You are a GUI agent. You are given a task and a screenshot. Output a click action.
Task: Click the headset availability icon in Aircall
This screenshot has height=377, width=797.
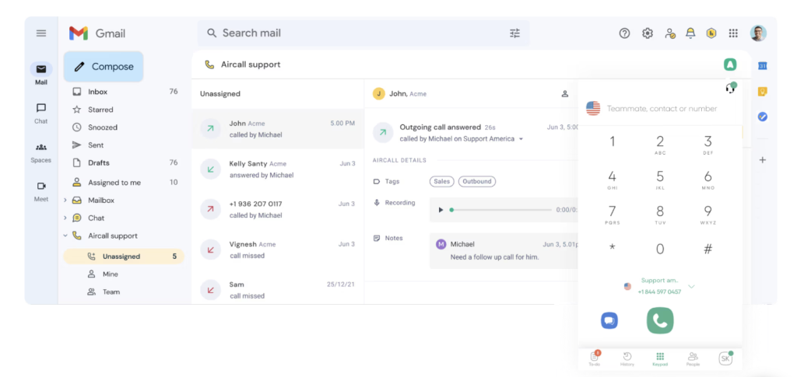pos(730,89)
